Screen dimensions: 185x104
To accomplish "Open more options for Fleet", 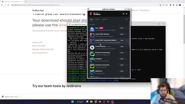I will (x=127, y=28).
